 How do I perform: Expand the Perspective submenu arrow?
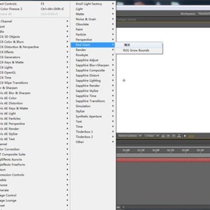113,40
